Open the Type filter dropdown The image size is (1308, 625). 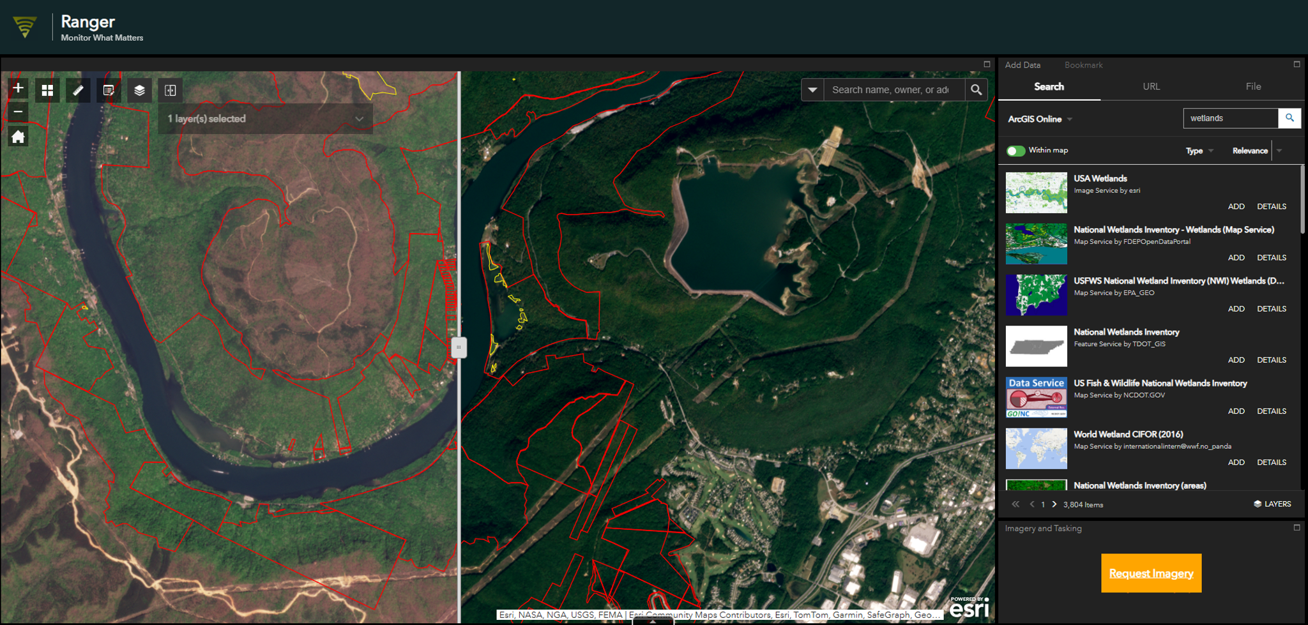tap(1199, 151)
